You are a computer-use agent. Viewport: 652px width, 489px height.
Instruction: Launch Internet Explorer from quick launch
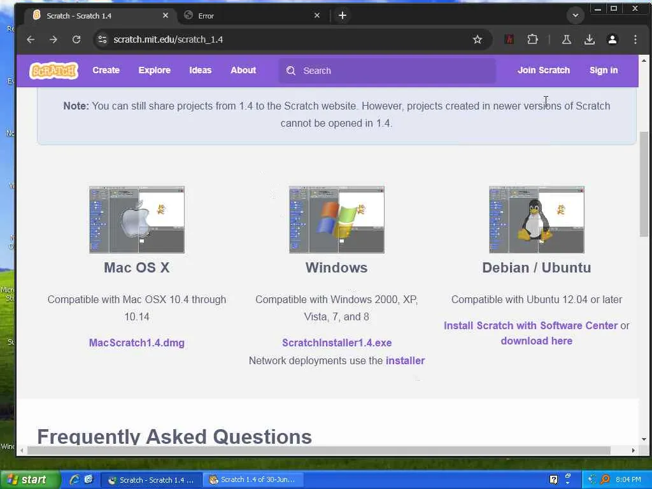74,480
